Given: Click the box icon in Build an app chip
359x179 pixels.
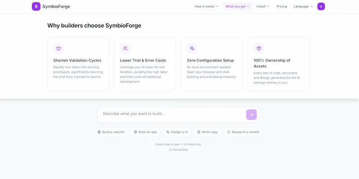Looking at the screenshot, I should (x=136, y=132).
